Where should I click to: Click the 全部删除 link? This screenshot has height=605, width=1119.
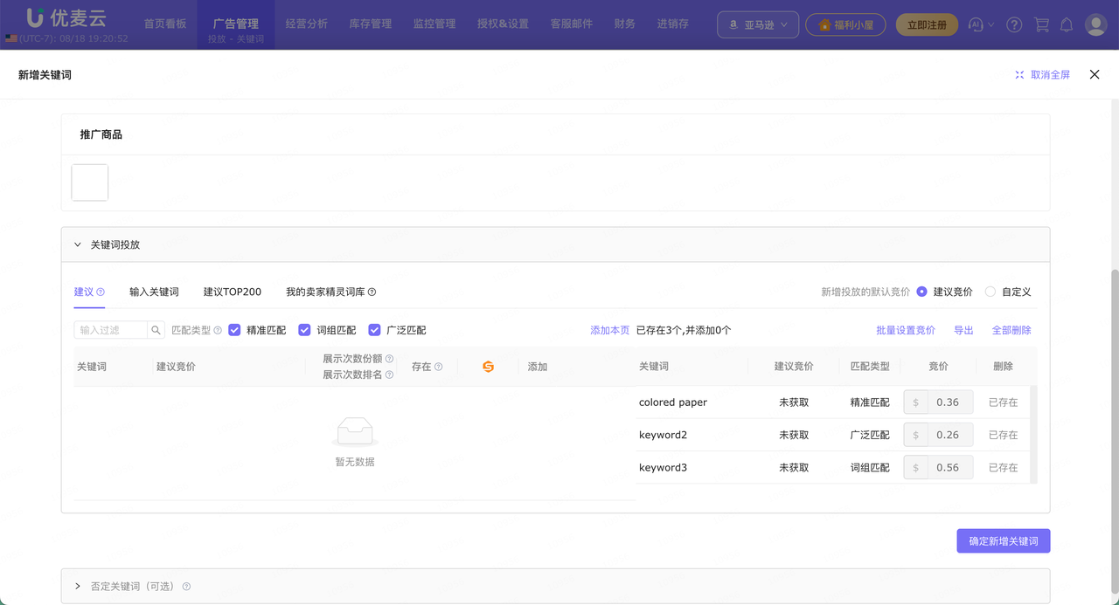[x=1011, y=330]
